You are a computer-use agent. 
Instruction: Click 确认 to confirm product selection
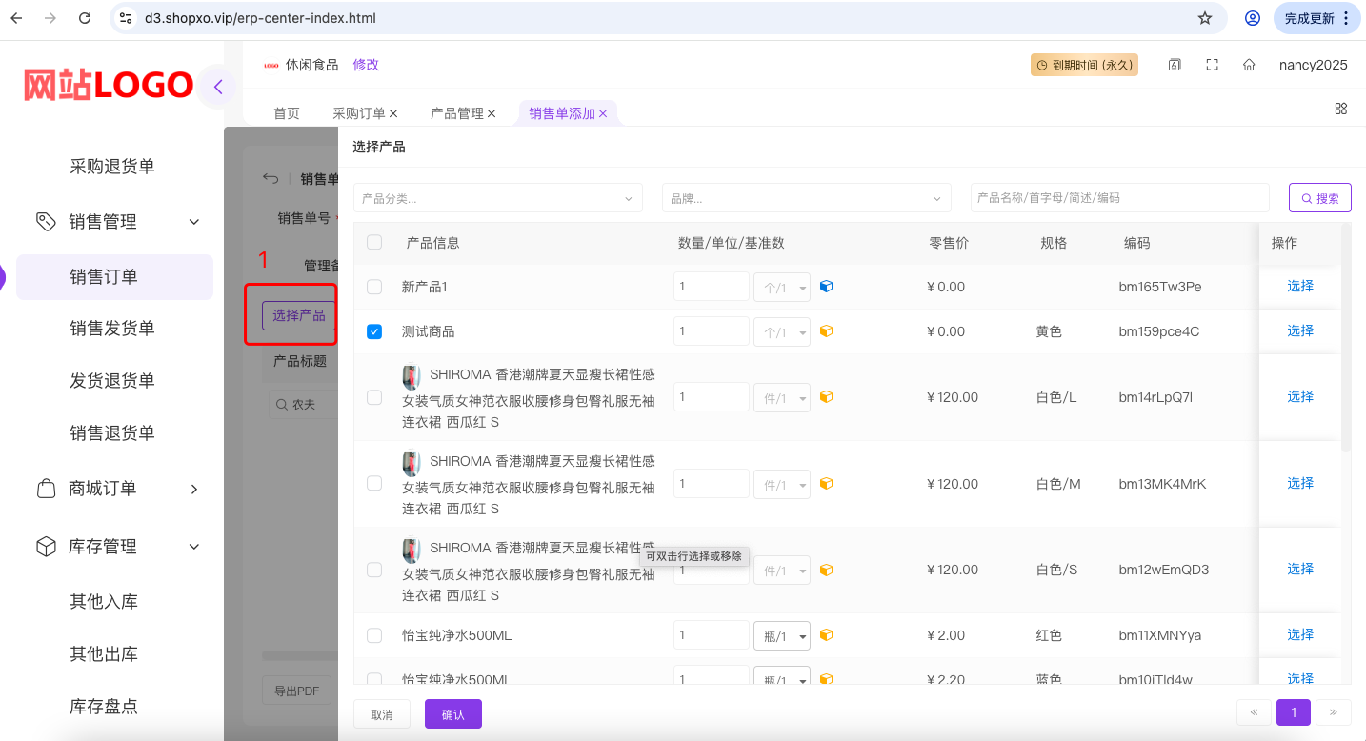click(x=453, y=714)
